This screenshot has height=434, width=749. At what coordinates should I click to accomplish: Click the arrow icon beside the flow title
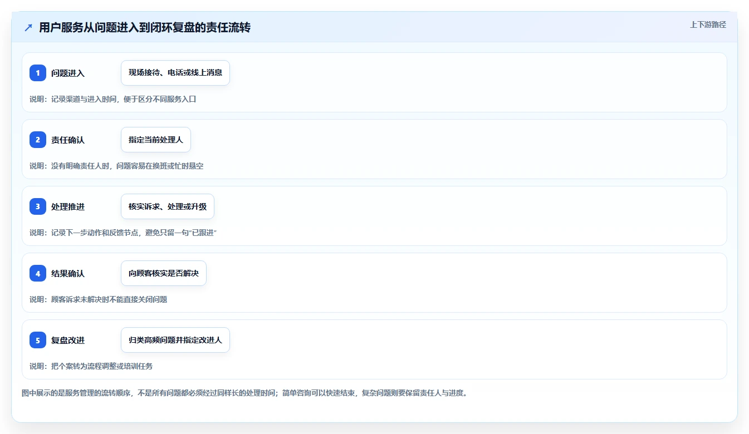[x=28, y=27]
